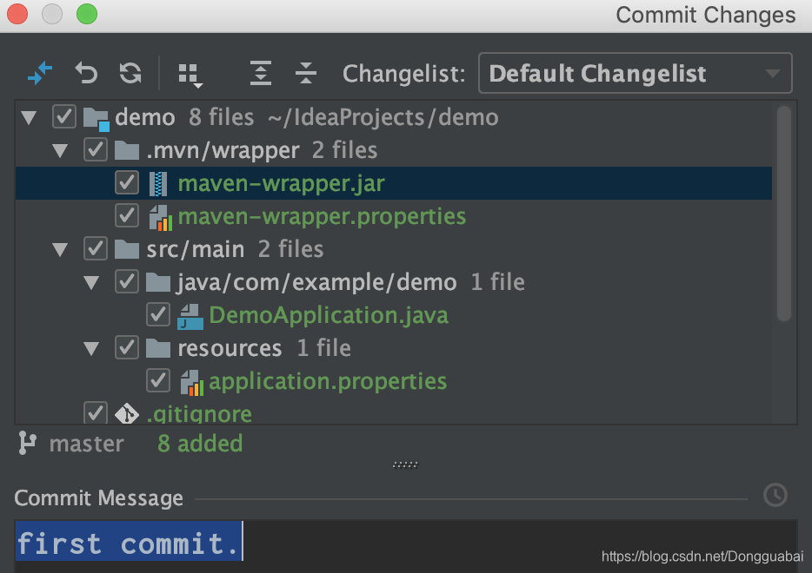Uncheck DemoApplication.java from the commit
Screen dimensions: 812x573
click(158, 314)
